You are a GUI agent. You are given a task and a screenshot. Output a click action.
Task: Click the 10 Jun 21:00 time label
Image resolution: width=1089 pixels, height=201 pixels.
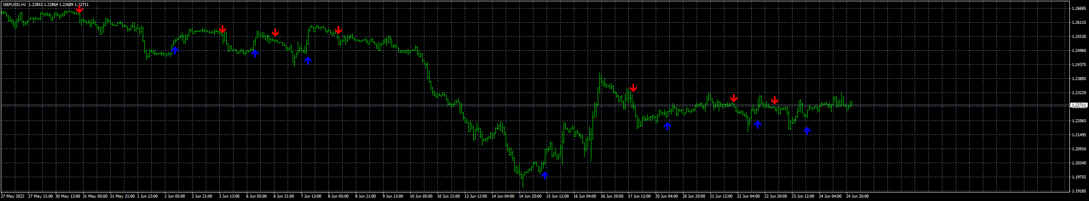tap(448, 196)
